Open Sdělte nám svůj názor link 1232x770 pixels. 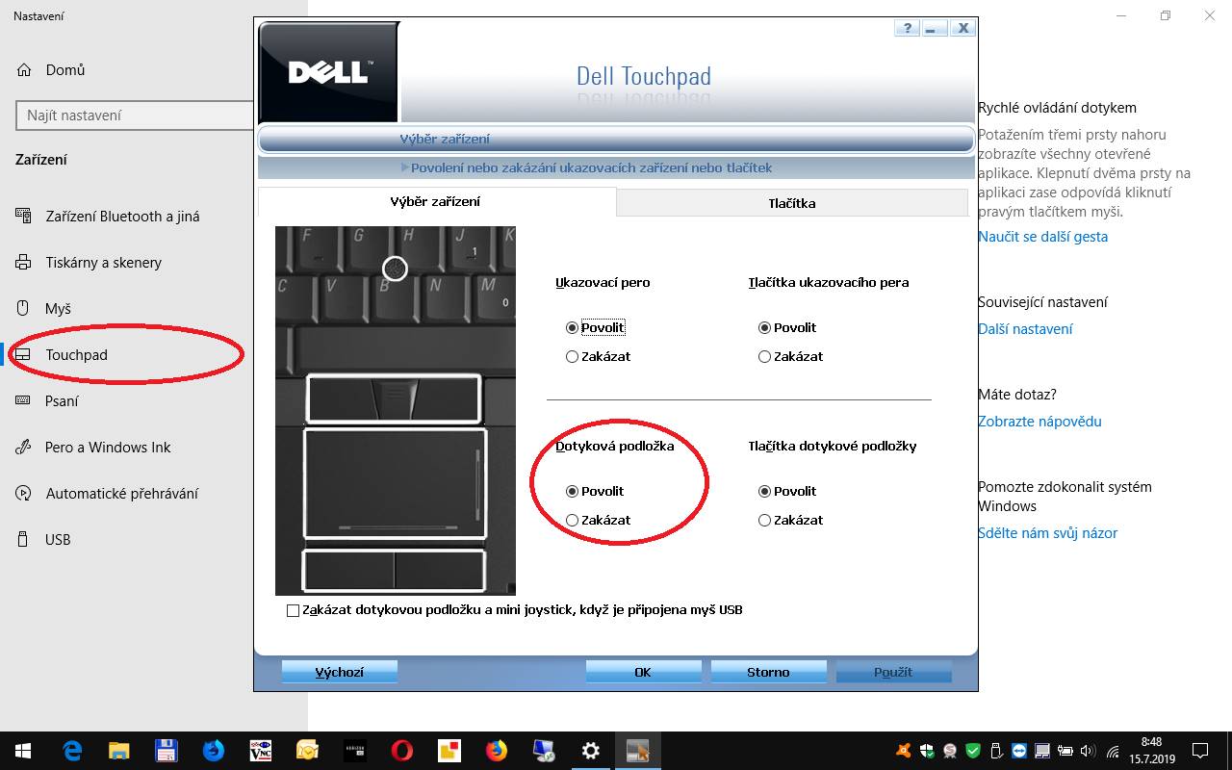tap(1047, 533)
